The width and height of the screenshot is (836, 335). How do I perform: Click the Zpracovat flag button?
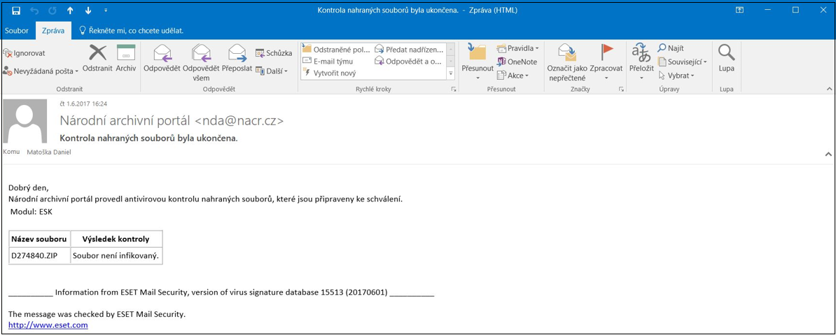coord(607,63)
